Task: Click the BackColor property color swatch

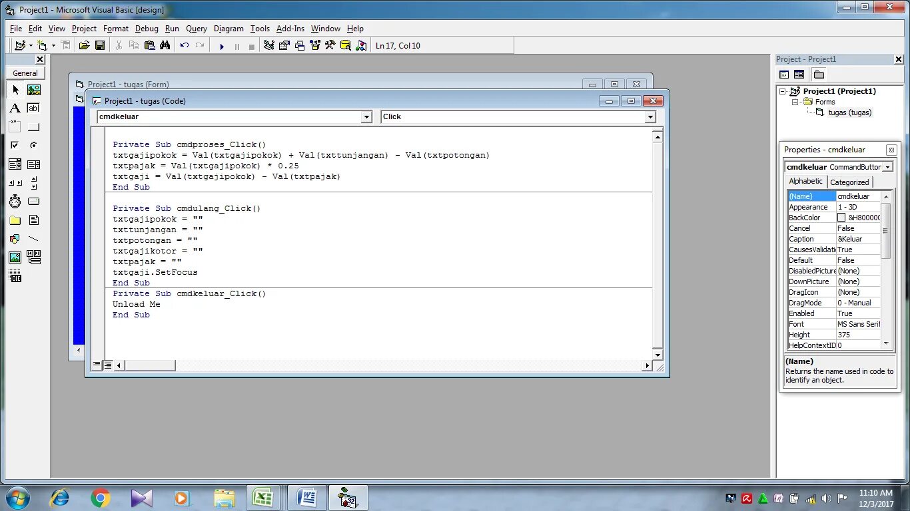Action: (841, 218)
